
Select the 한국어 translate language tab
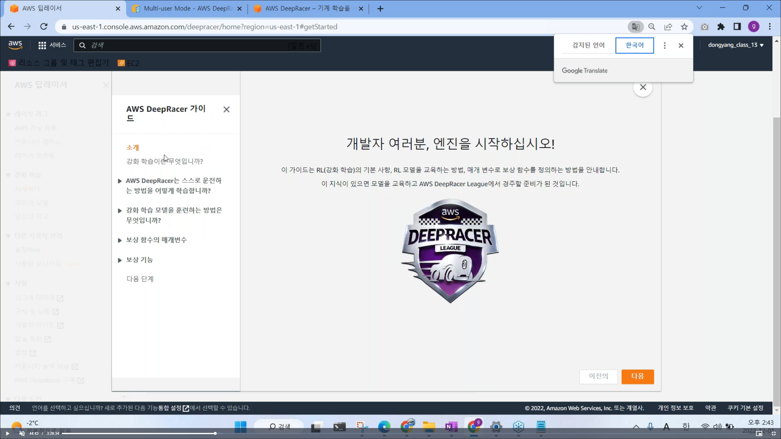tap(635, 45)
